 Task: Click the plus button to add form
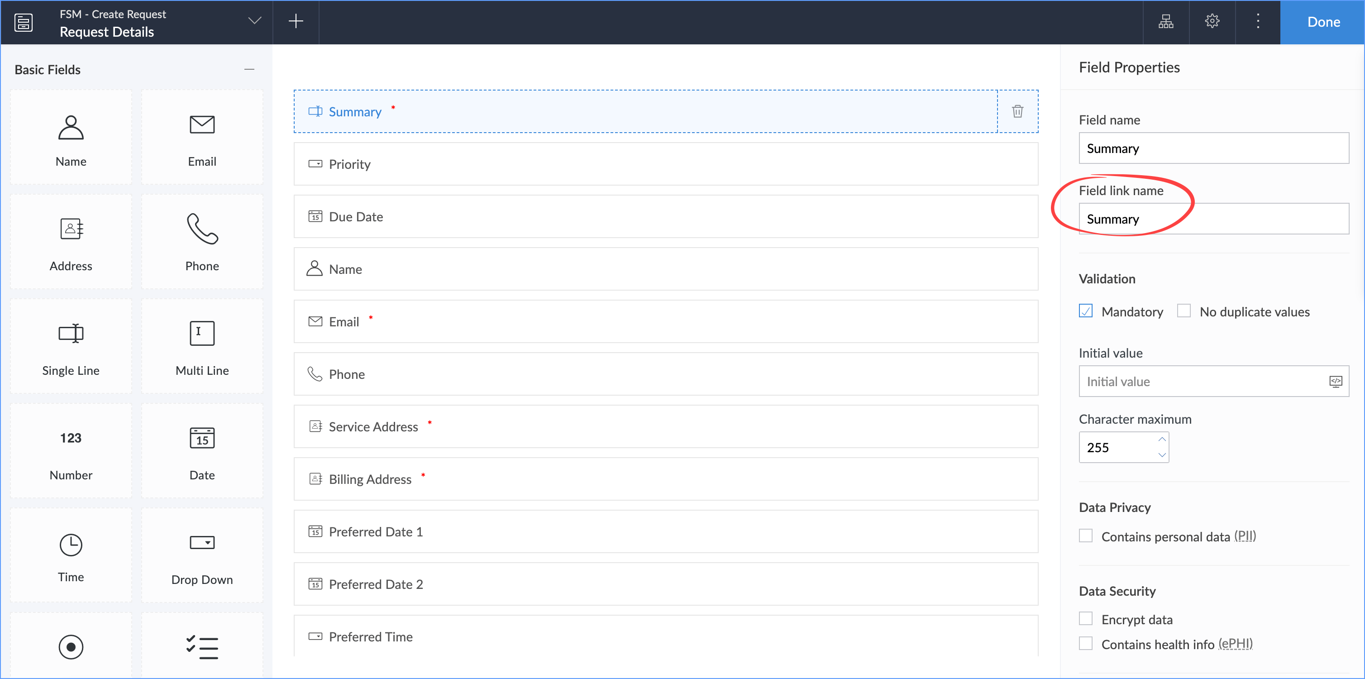pyautogui.click(x=296, y=21)
